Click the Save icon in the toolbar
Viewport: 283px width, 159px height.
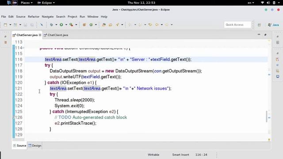tap(26, 25)
